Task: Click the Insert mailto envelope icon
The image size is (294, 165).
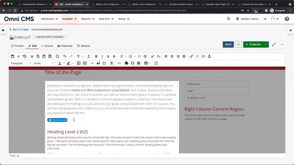Action: 203,56
